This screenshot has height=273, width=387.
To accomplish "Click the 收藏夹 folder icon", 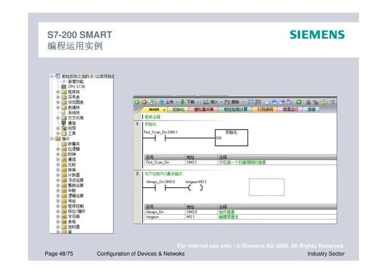I will (x=64, y=144).
